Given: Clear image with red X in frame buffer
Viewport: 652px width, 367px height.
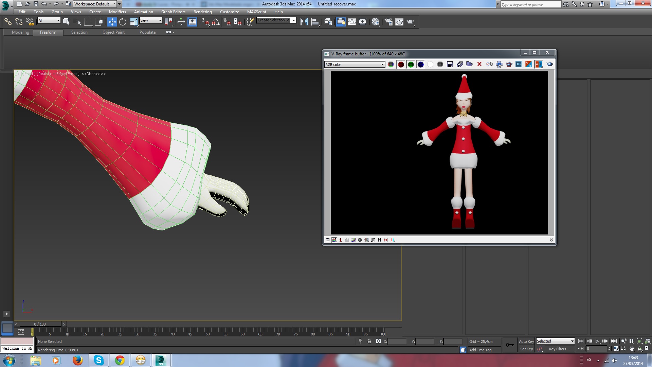Looking at the screenshot, I should [479, 64].
